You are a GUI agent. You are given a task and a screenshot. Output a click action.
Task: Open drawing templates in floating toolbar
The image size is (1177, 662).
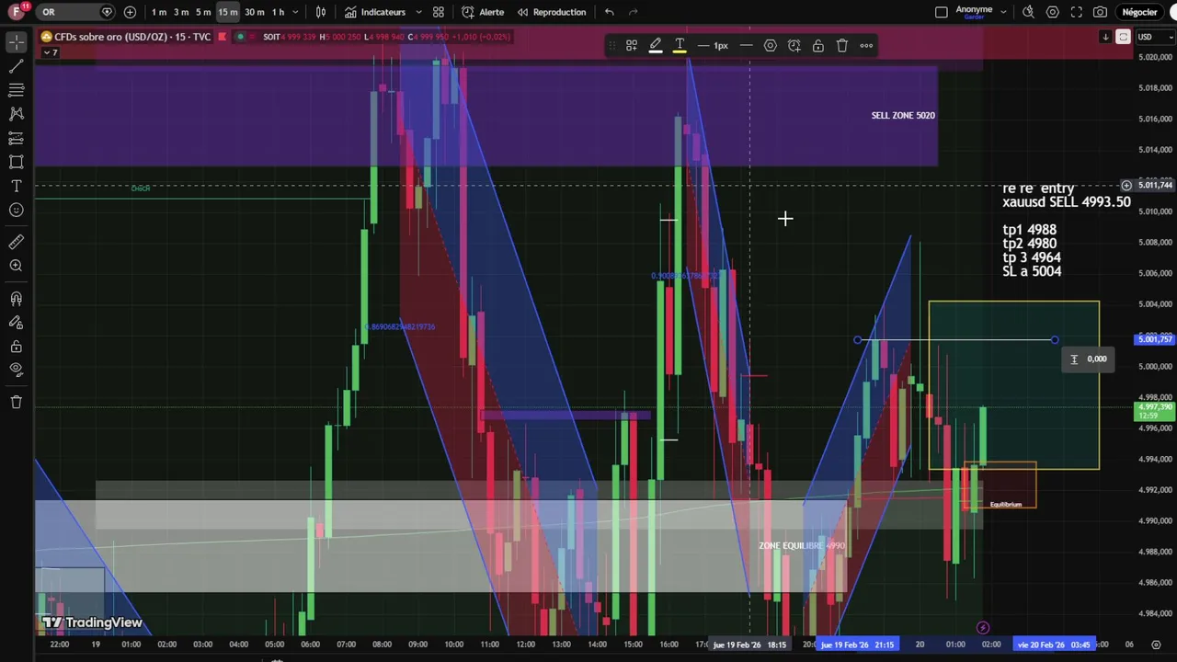[632, 45]
